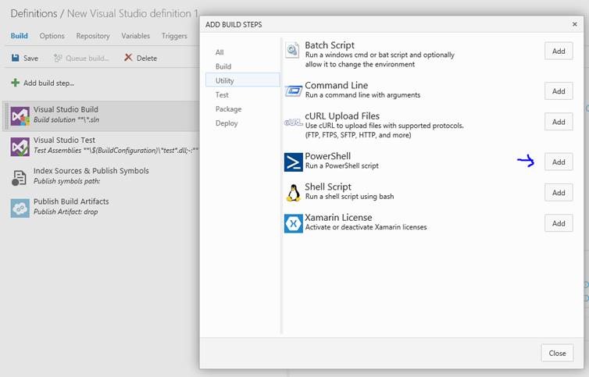
Task: Add the Command Line build step
Action: [x=559, y=91]
